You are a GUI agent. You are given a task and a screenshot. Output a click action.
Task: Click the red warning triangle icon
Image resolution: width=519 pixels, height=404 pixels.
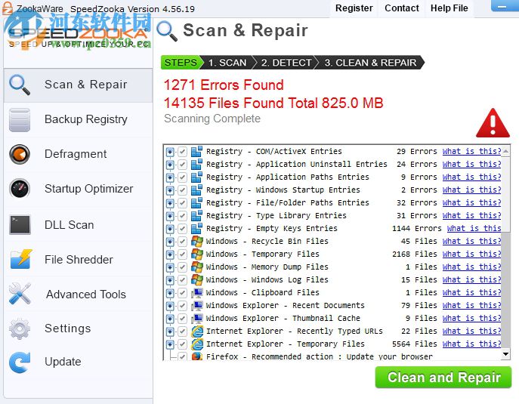(493, 123)
